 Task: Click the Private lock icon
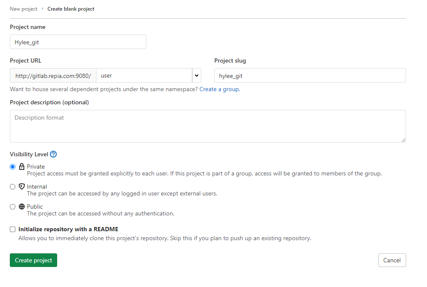point(22,167)
